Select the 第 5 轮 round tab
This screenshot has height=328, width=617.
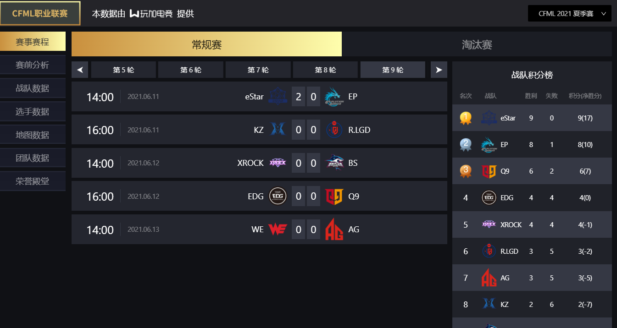123,70
